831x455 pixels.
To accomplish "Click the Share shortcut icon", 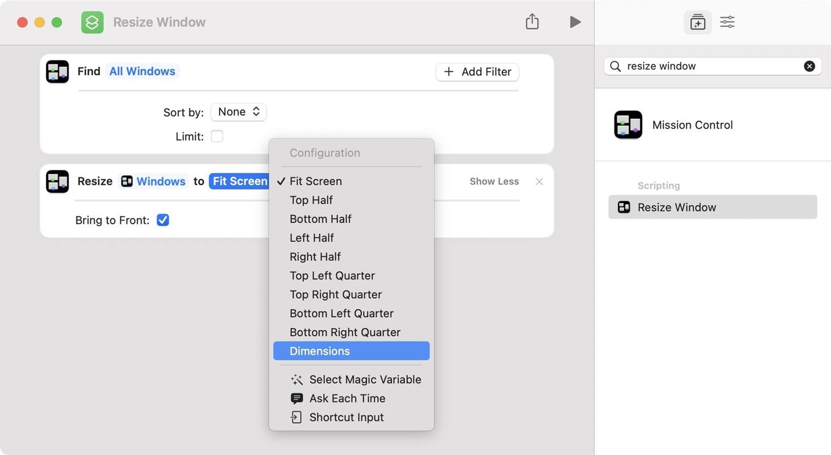I will pos(532,22).
